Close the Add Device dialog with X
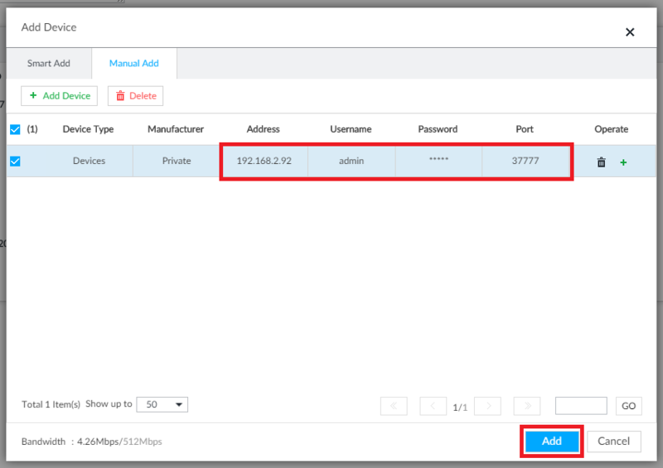This screenshot has height=468, width=663. point(630,32)
